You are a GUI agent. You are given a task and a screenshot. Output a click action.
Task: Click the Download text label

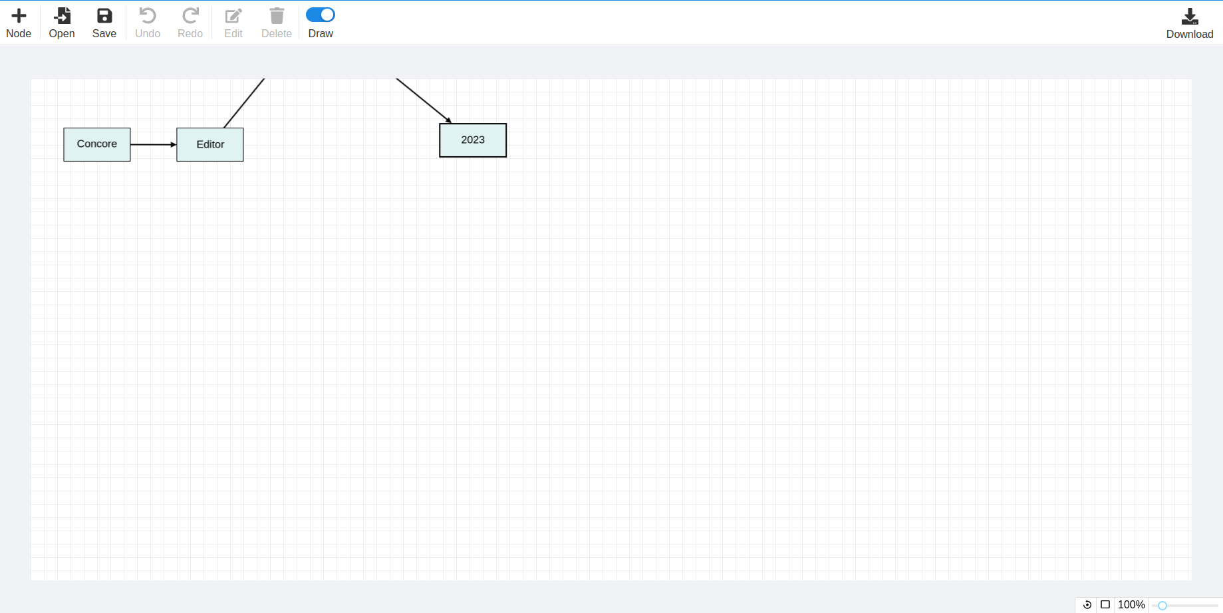[x=1190, y=34]
